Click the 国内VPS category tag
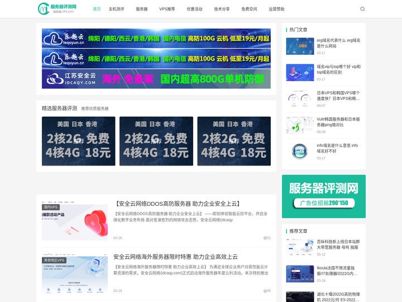Viewport: 402px width, 302px height. coord(51,207)
